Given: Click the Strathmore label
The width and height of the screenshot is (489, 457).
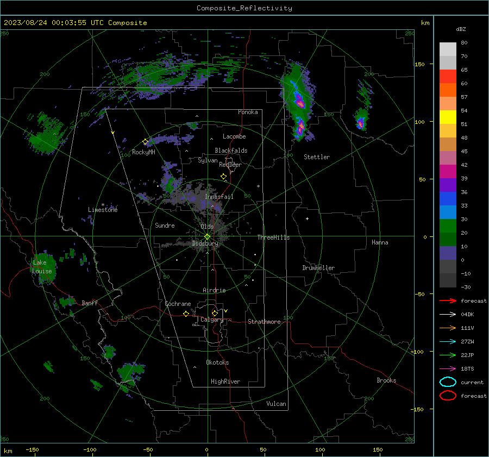Looking at the screenshot, I should point(264,322).
